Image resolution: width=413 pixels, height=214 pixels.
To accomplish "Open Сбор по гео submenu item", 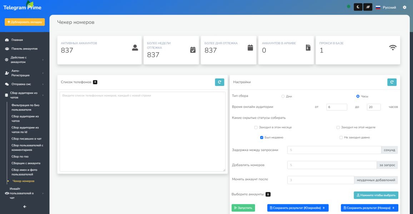I will [20, 156].
